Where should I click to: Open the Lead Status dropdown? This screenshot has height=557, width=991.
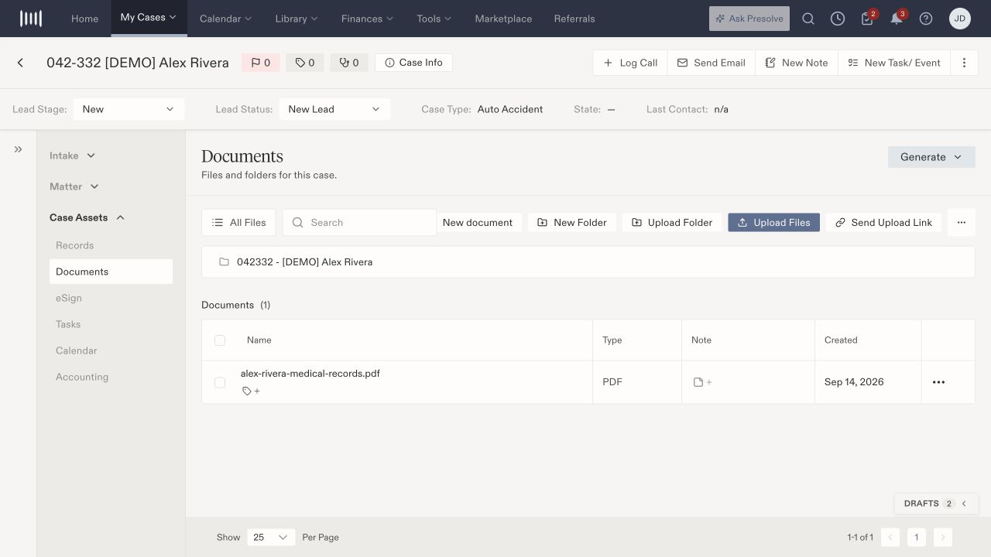[x=334, y=109]
